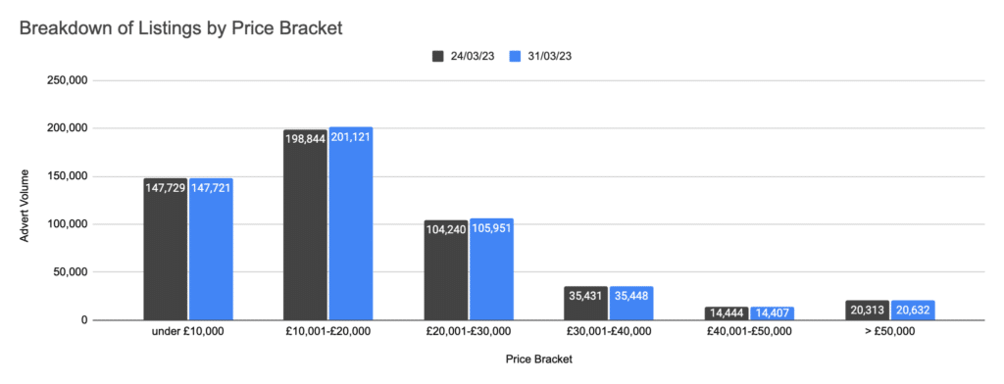This screenshot has width=1004, height=384.
Task: Select the blue 147,721 bar
Action: tap(211, 249)
